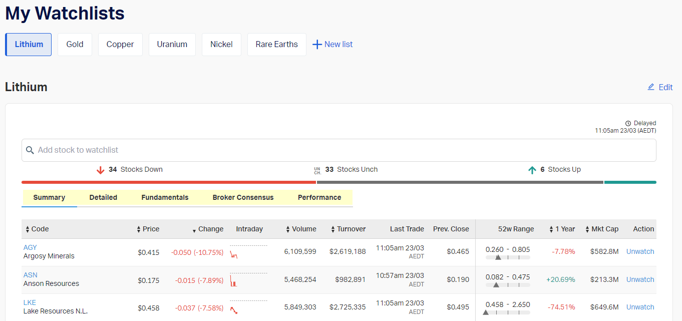Click AGY price $0.415
The width and height of the screenshot is (682, 321).
(x=149, y=252)
